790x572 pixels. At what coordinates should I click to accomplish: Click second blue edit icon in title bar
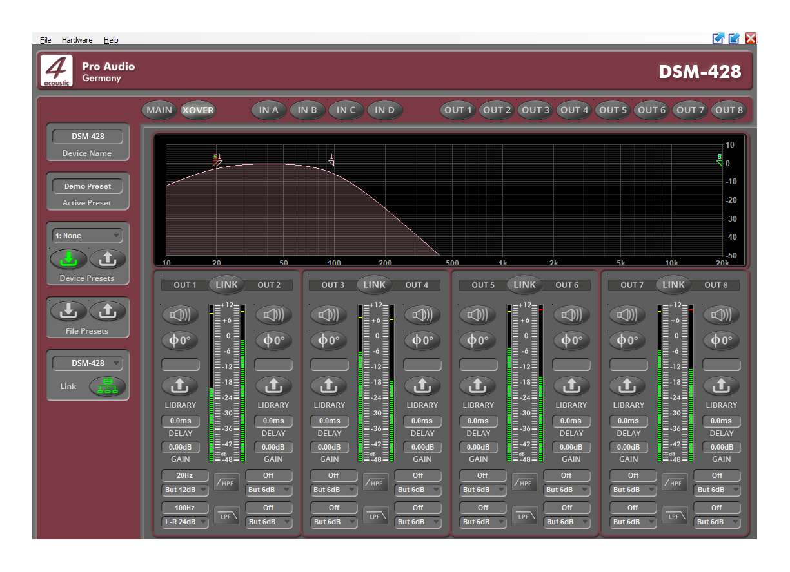pyautogui.click(x=734, y=39)
